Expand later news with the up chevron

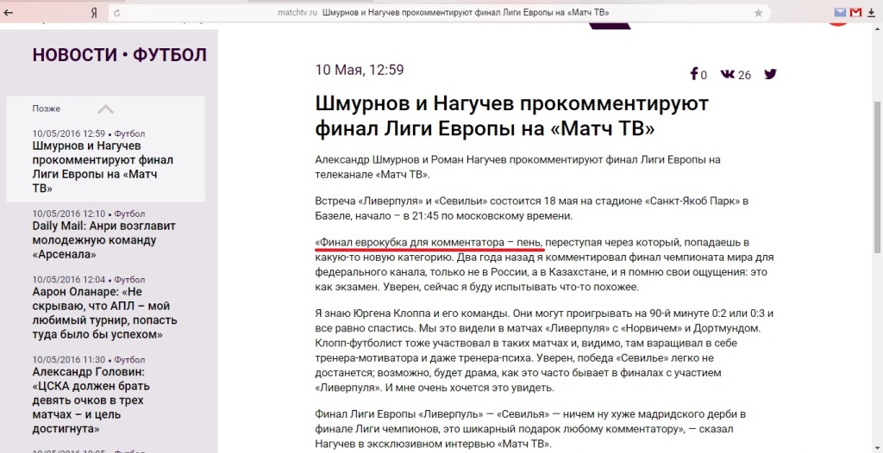tap(105, 109)
